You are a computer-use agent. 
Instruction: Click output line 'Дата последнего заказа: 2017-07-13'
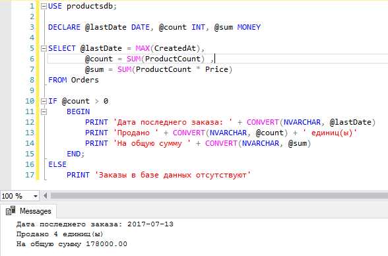pyautogui.click(x=95, y=224)
